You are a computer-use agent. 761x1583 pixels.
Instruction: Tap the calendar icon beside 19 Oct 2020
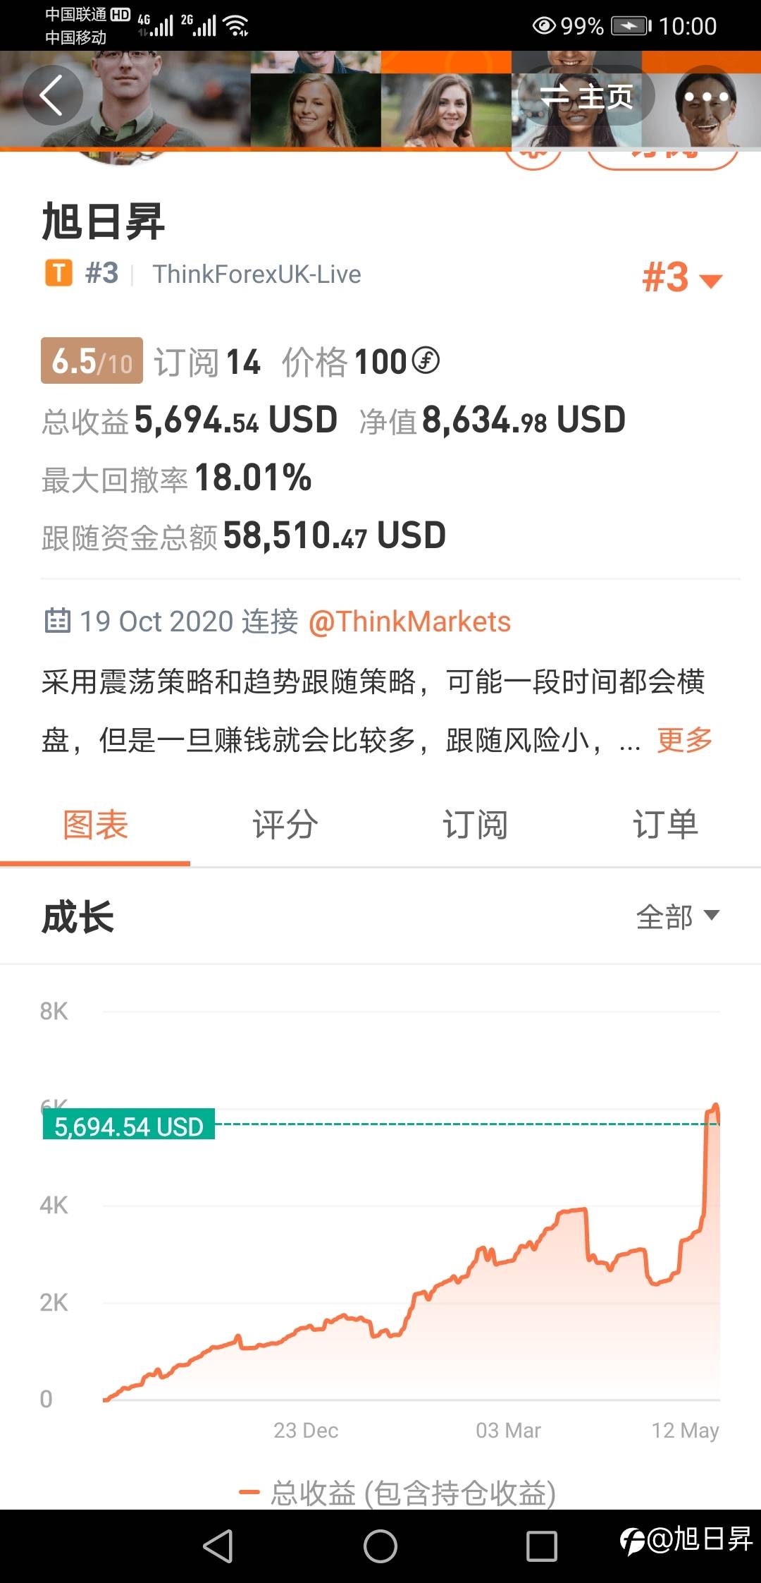tap(57, 621)
